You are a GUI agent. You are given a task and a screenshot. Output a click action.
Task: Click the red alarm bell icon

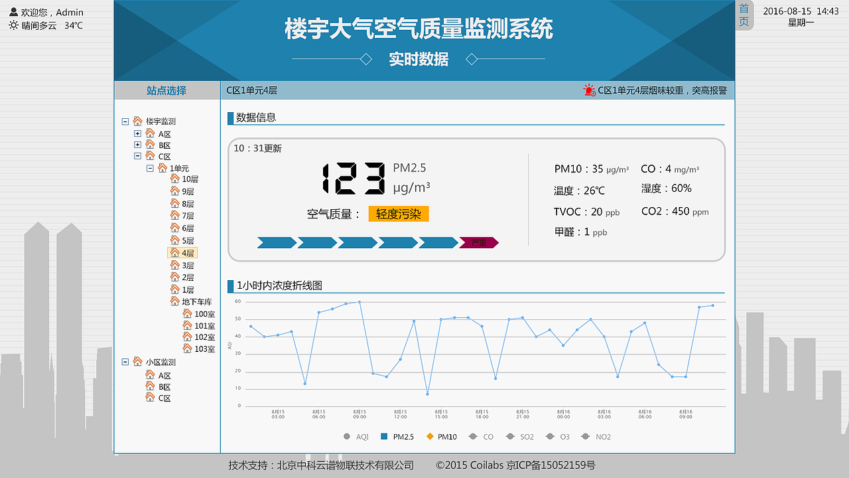(588, 89)
